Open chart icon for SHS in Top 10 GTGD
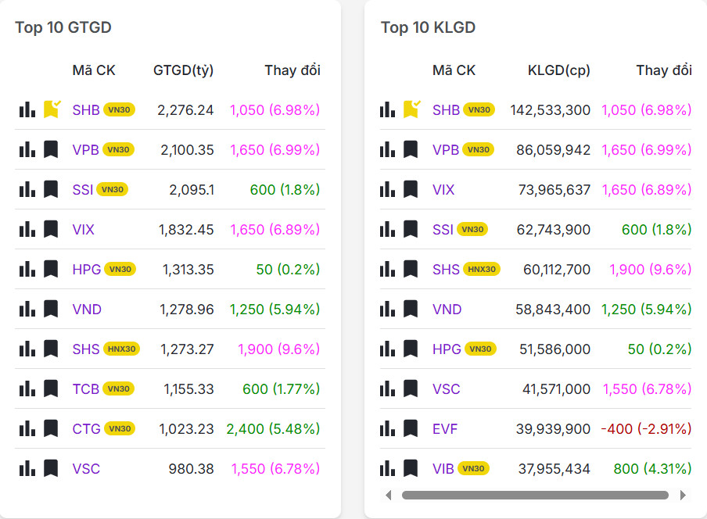The height and width of the screenshot is (519, 707). click(x=27, y=349)
